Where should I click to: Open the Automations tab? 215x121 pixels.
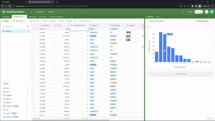coord(40,12)
